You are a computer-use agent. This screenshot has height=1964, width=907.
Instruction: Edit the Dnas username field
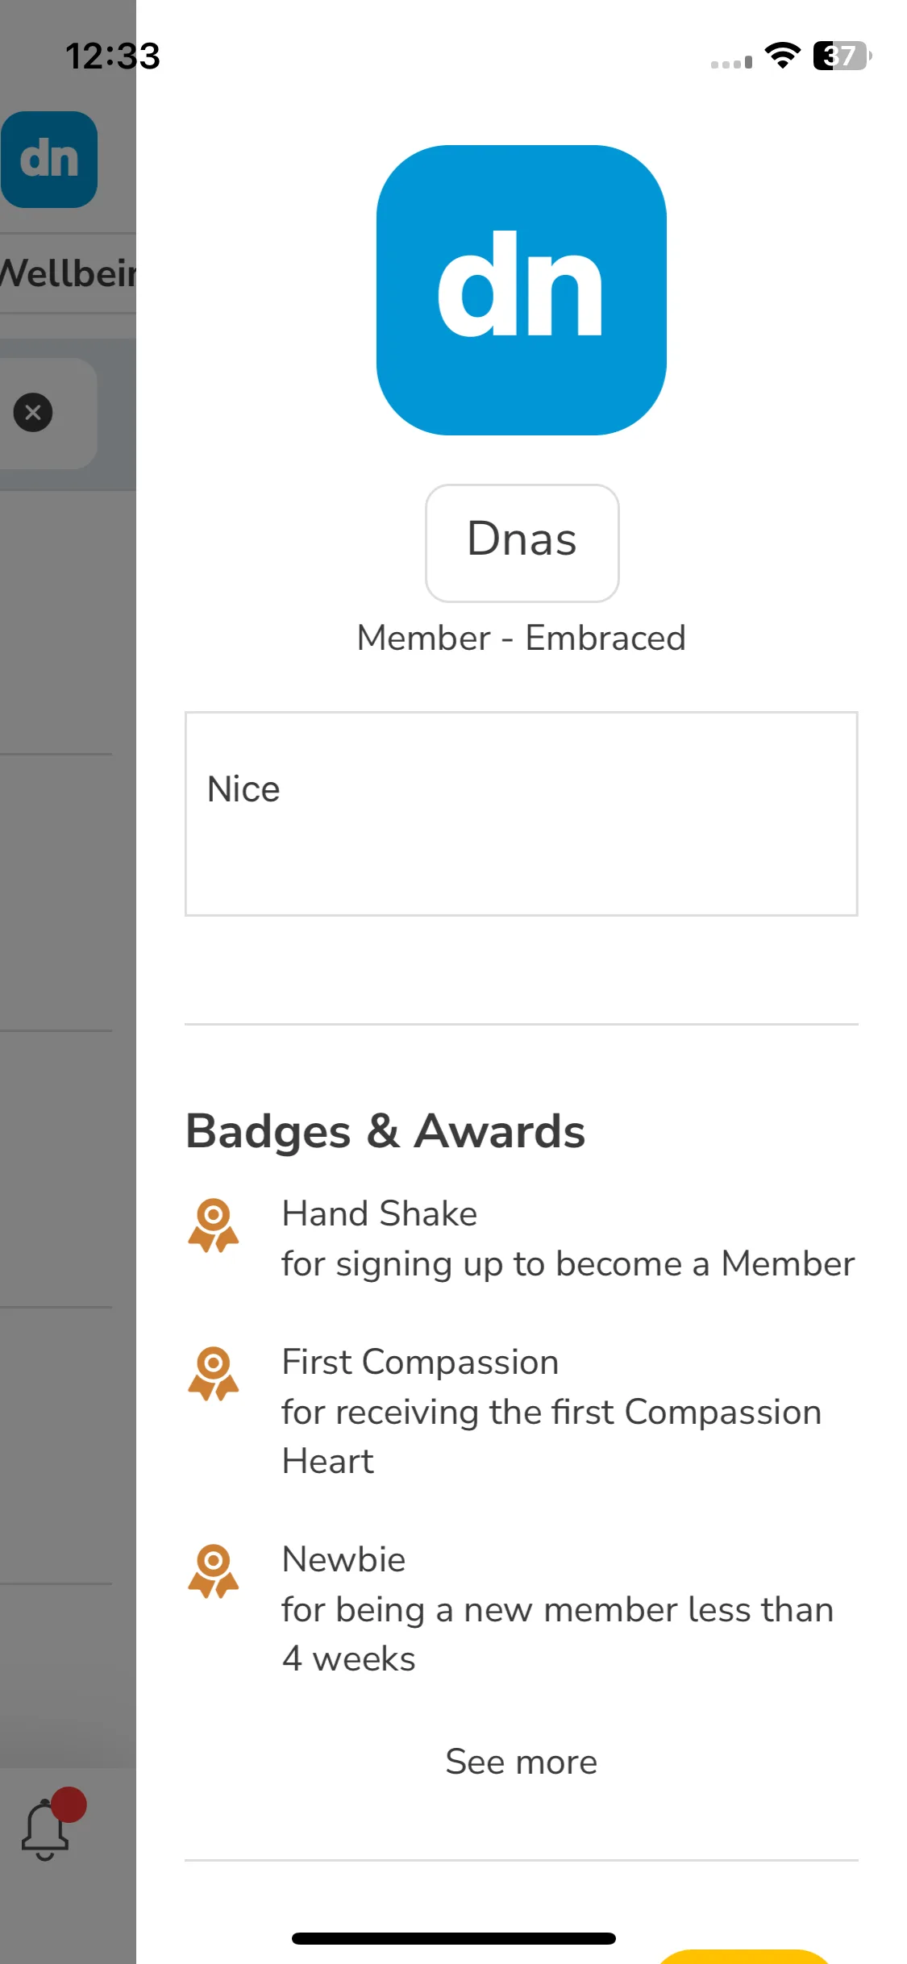pyautogui.click(x=522, y=543)
